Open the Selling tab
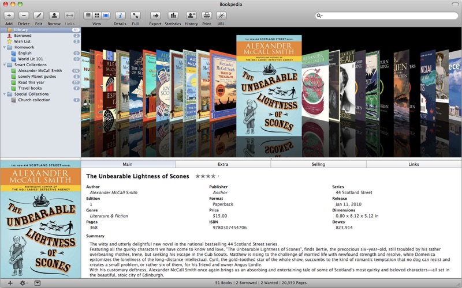 point(318,164)
